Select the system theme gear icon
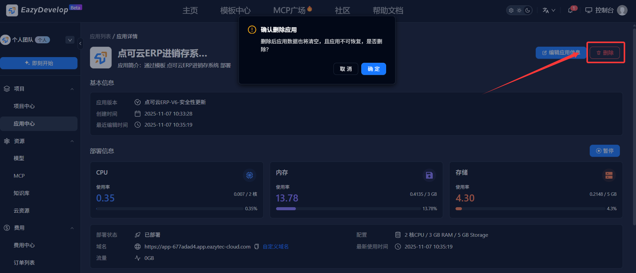Image resolution: width=636 pixels, height=273 pixels. click(x=511, y=10)
